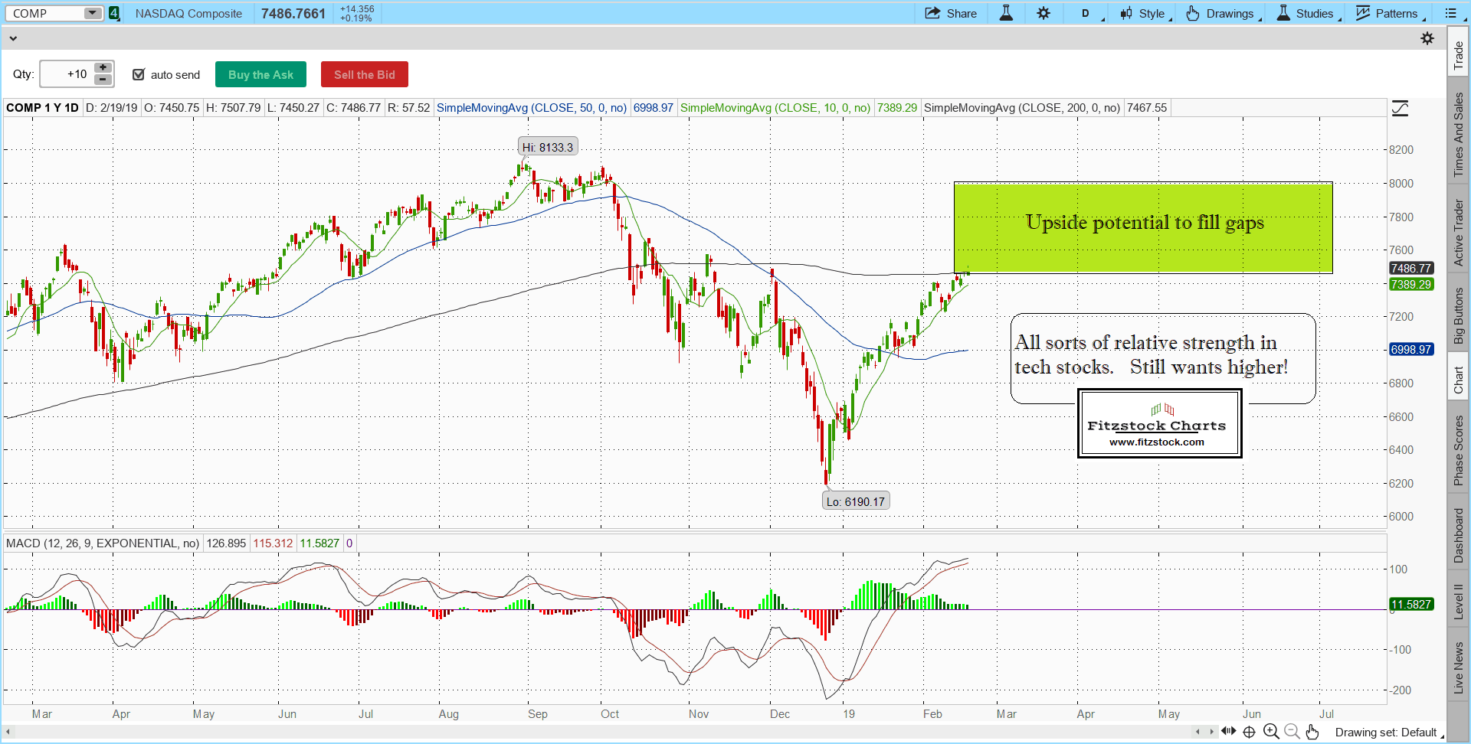Click the expand/compress time axis icon
This screenshot has height=744, width=1471.
[x=1228, y=732]
